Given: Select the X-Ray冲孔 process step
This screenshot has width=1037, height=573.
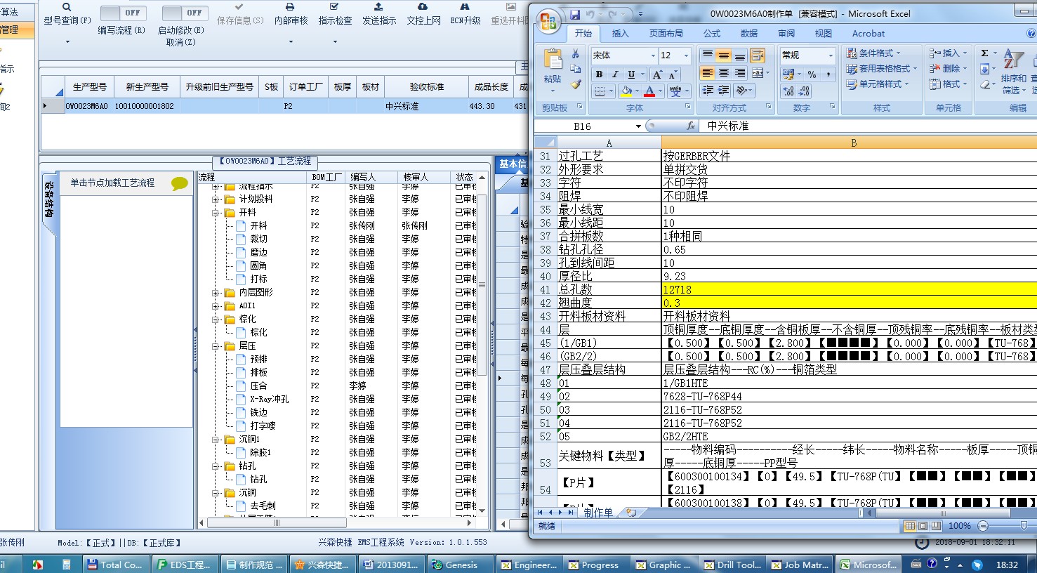Looking at the screenshot, I should pyautogui.click(x=269, y=399).
